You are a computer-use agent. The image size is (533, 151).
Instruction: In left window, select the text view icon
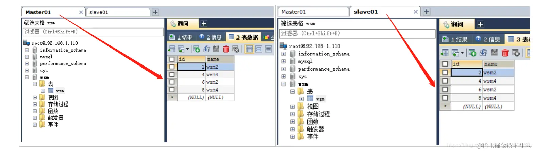point(269,49)
